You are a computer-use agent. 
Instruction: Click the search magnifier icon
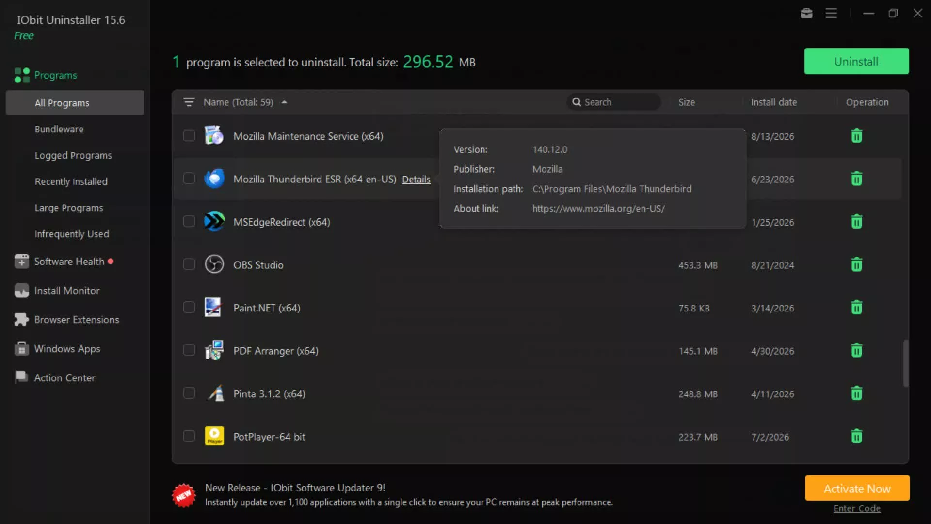[x=577, y=102]
